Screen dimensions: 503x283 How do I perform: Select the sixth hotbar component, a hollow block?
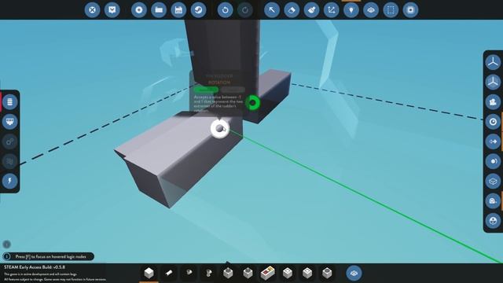248,273
